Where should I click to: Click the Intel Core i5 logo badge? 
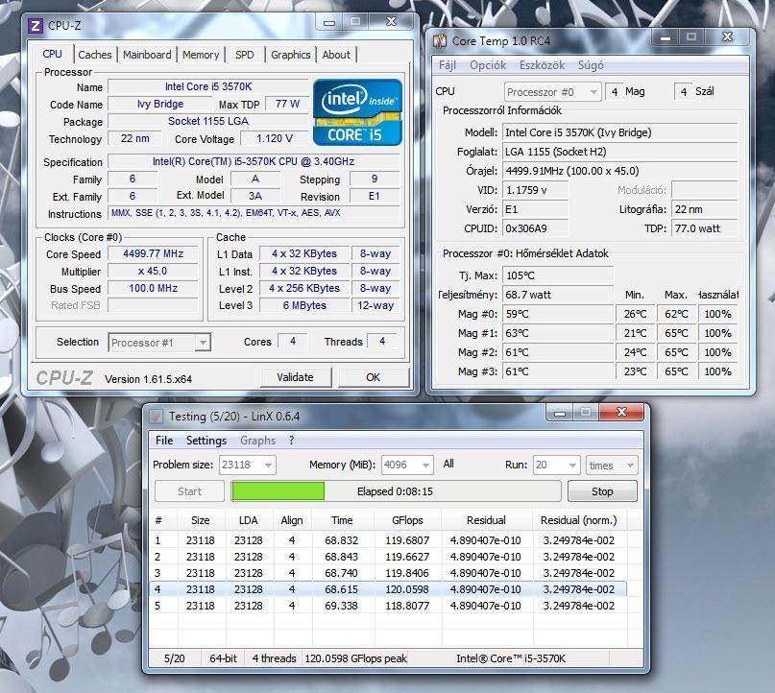357,112
